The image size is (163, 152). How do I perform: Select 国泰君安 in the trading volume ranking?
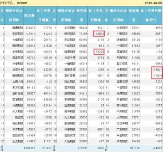[18, 58]
